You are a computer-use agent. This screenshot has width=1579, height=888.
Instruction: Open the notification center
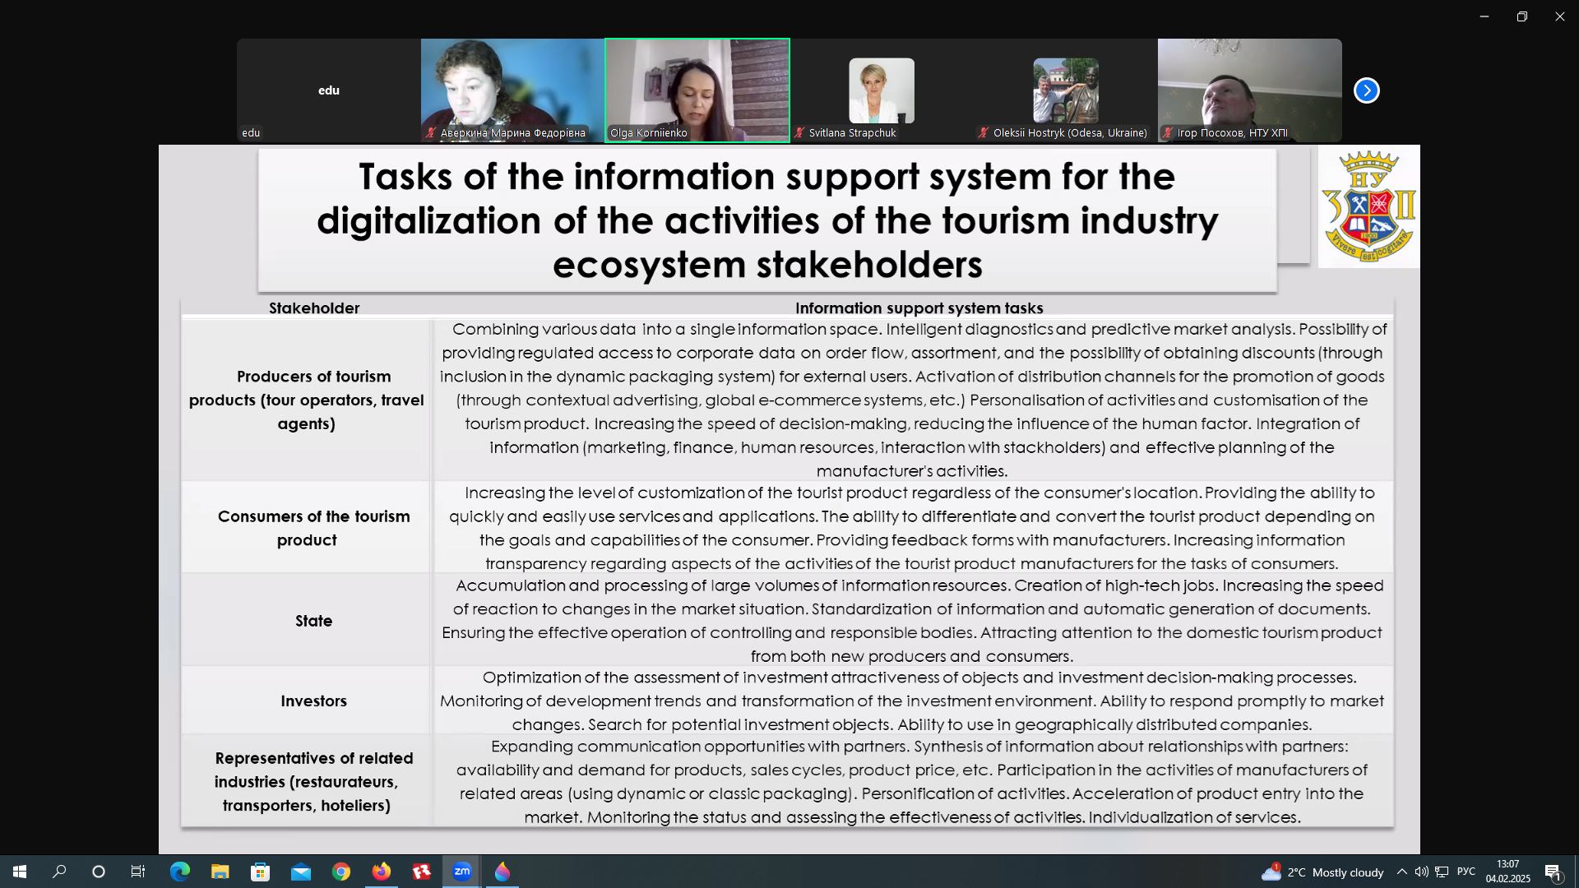1554,872
